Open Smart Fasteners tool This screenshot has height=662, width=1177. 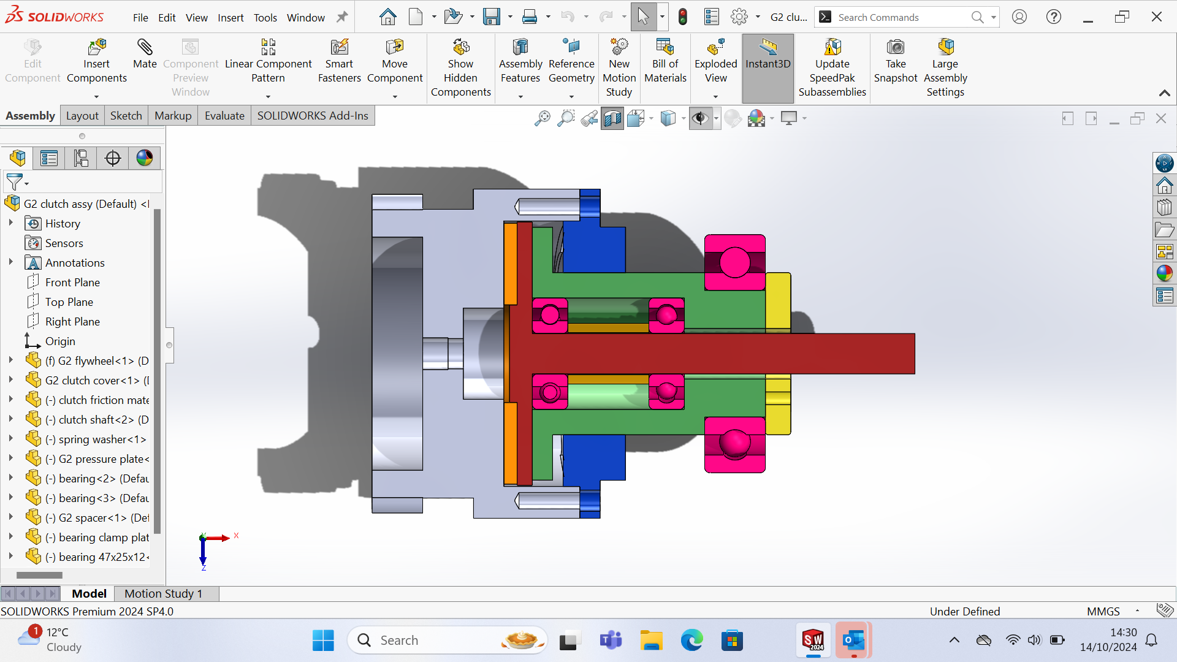[339, 48]
